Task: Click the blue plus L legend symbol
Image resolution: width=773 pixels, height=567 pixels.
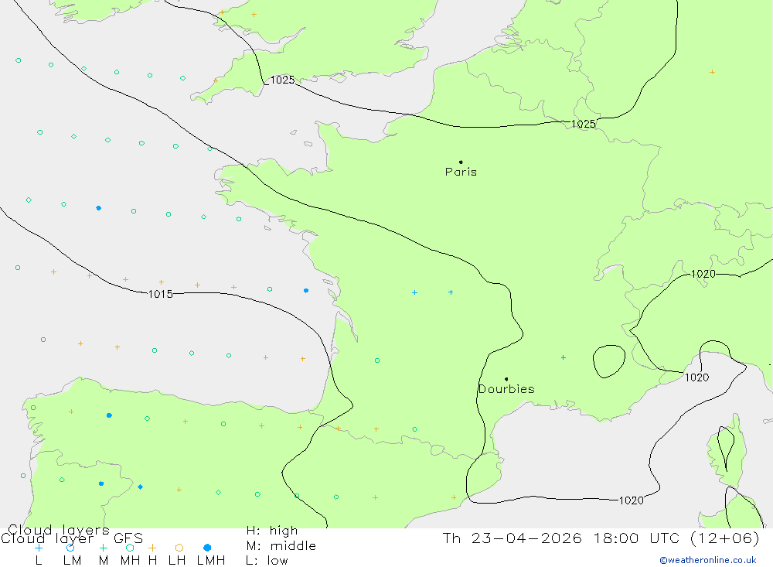Action: [39, 548]
